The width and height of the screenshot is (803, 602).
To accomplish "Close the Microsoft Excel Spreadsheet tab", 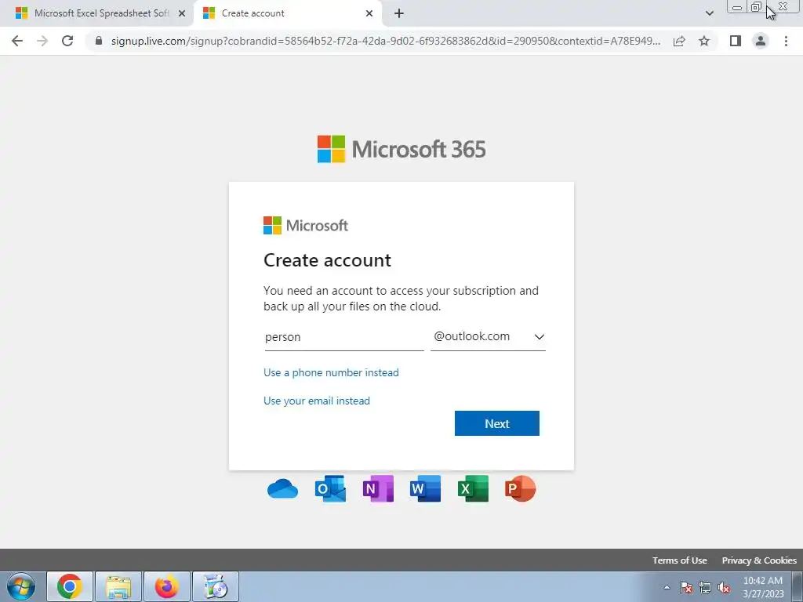I will click(x=182, y=13).
